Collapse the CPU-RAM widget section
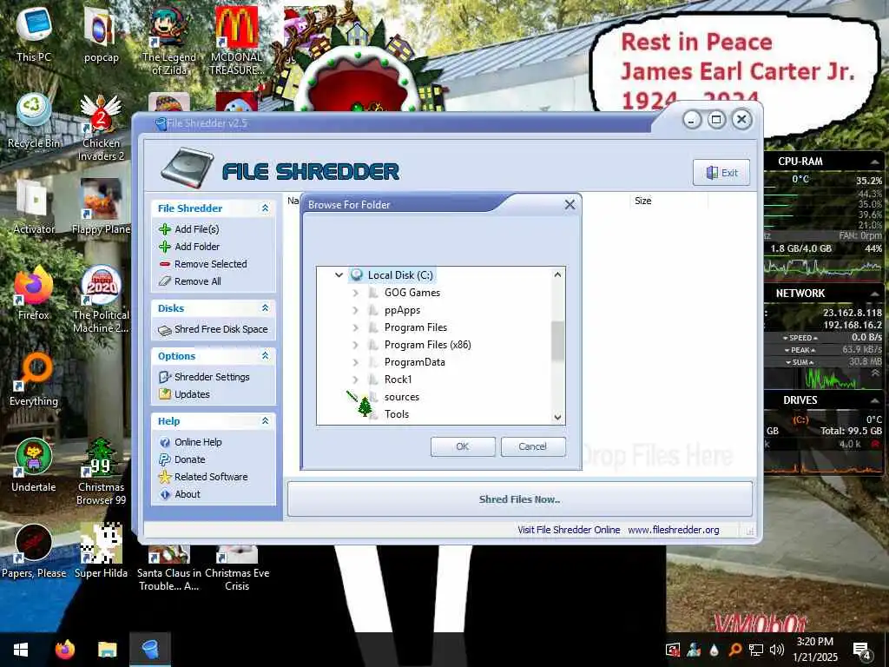 pos(874,162)
